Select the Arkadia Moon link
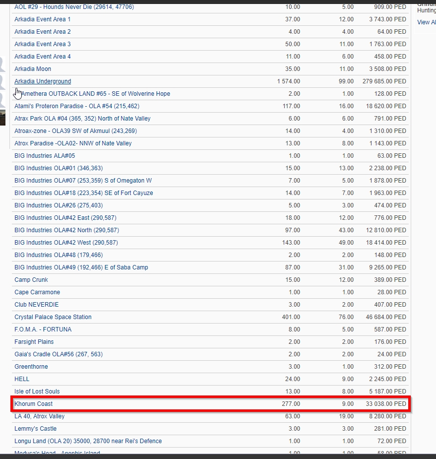 pyautogui.click(x=33, y=69)
